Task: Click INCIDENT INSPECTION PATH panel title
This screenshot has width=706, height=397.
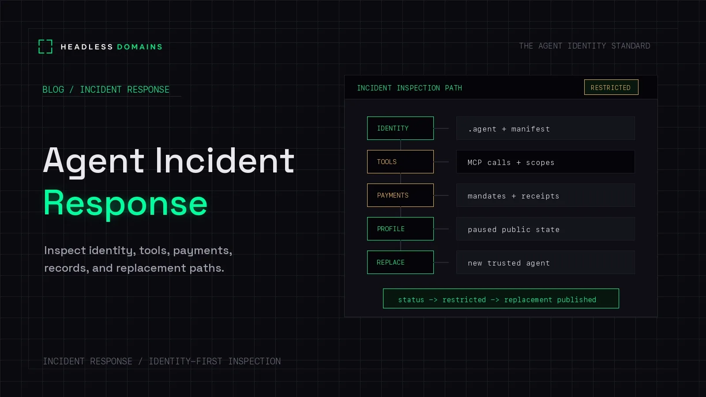Action: click(x=409, y=88)
